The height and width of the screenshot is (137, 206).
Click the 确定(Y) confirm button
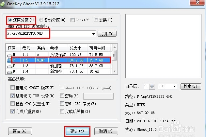click(x=77, y=131)
